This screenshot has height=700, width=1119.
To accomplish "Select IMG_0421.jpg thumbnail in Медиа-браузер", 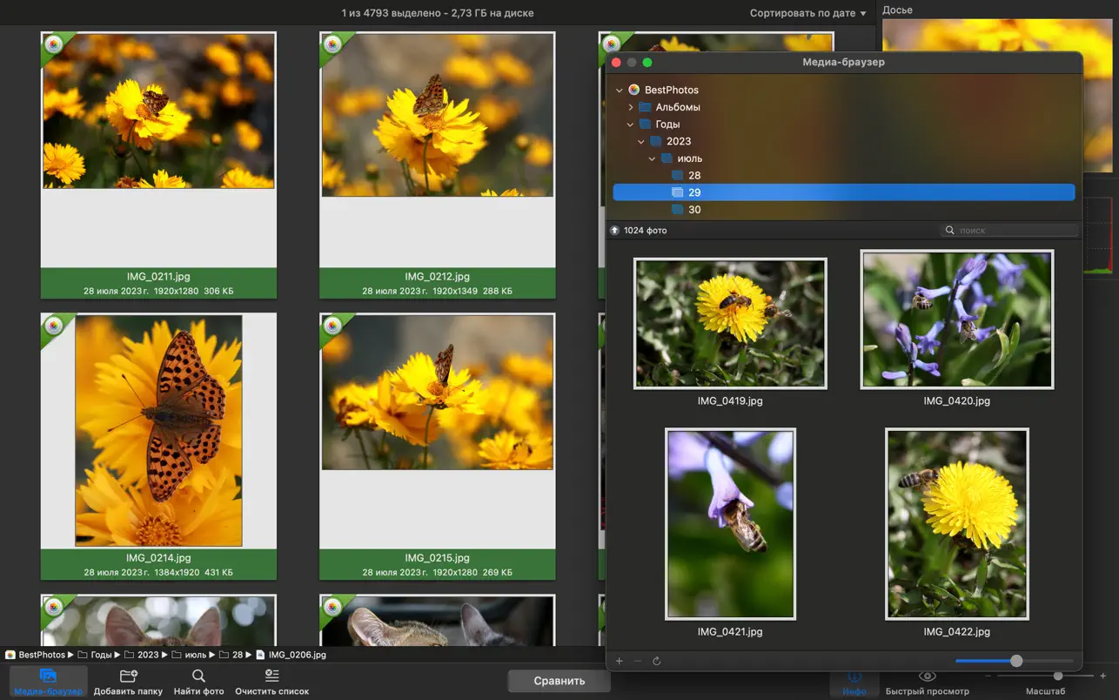I will pos(730,523).
